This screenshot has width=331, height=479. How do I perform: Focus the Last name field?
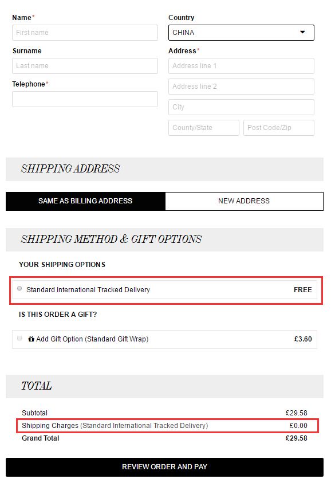point(85,66)
